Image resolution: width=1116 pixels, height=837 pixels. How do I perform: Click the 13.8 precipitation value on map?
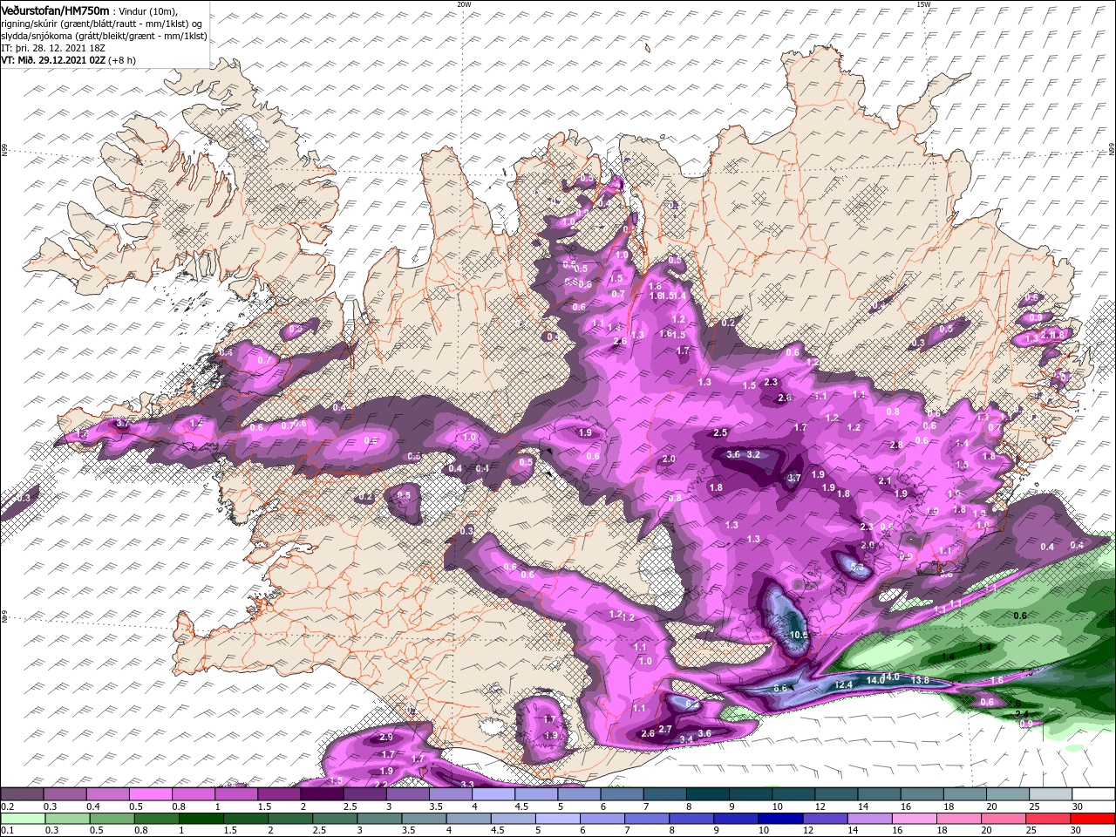(x=920, y=680)
